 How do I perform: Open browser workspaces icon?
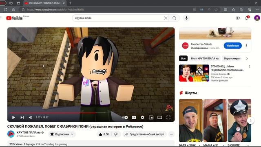point(11,3)
